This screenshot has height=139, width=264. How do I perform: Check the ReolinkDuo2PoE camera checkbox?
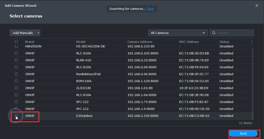point(16,74)
